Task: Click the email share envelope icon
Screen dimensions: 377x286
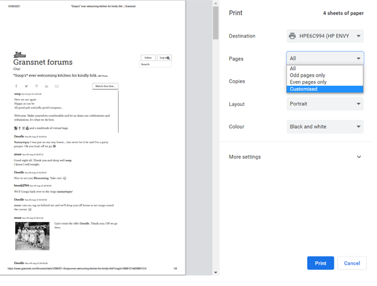Action: (57, 87)
